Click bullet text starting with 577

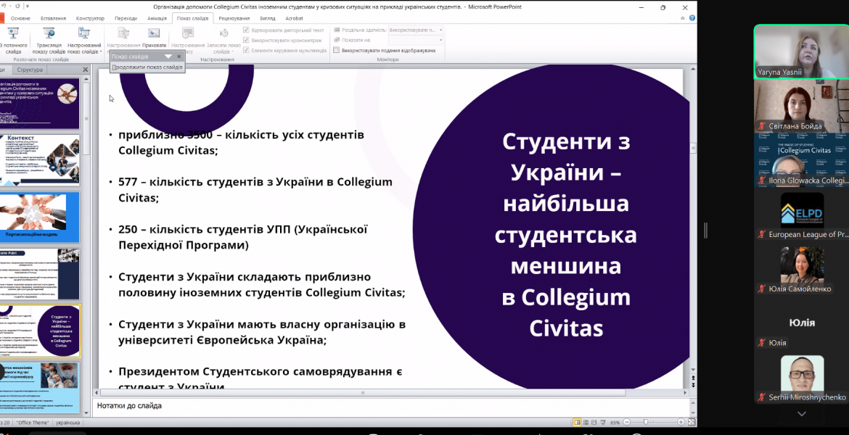(255, 189)
